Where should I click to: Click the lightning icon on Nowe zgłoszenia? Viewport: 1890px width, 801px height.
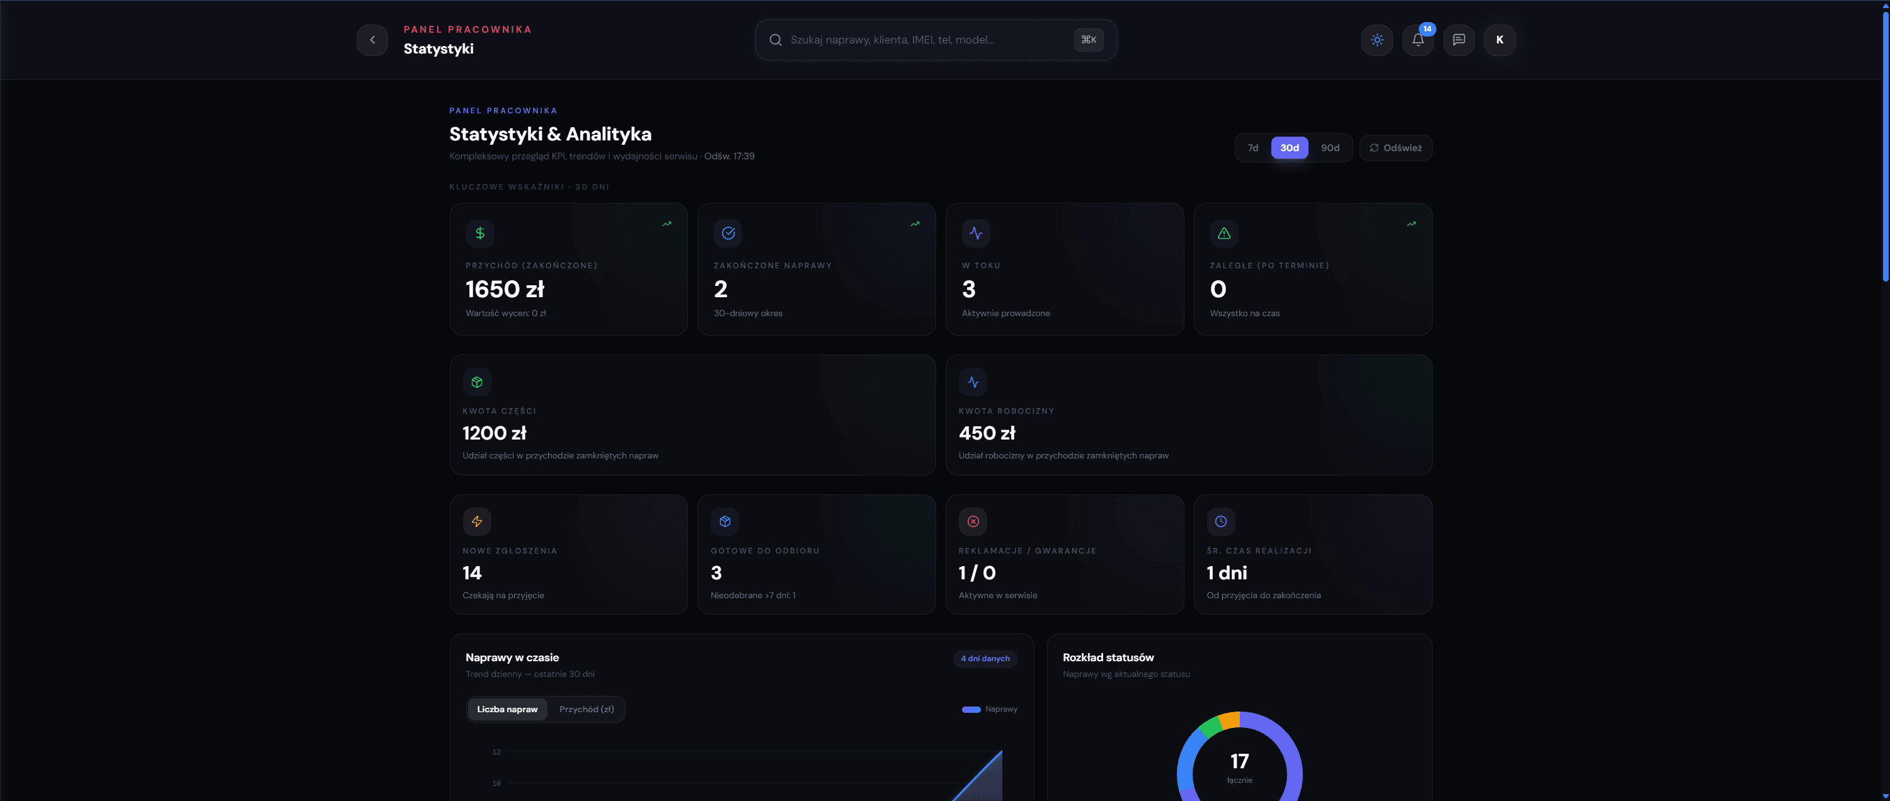477,521
